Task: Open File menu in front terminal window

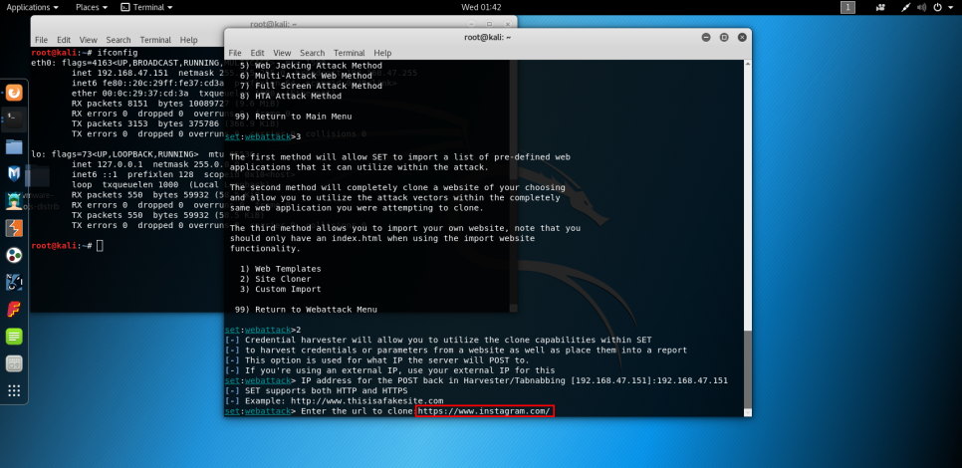Action: (235, 53)
